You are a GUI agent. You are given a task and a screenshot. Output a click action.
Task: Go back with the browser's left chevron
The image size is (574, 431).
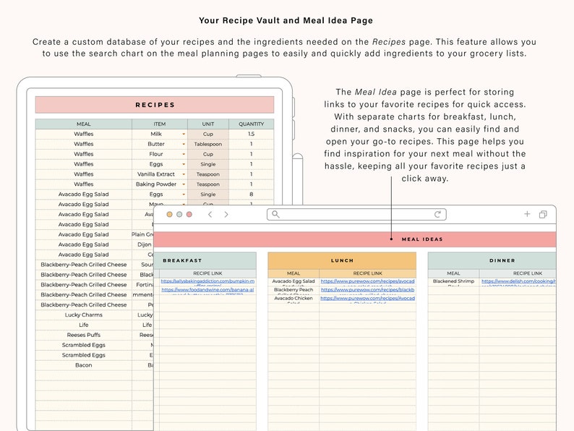pyautogui.click(x=210, y=214)
